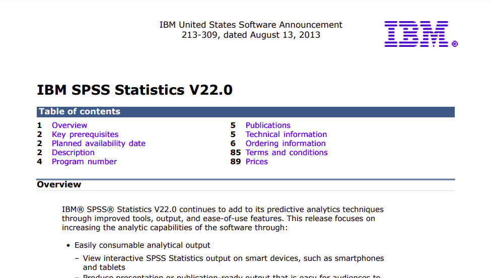
Task: Open the Publications contents link
Action: point(267,125)
